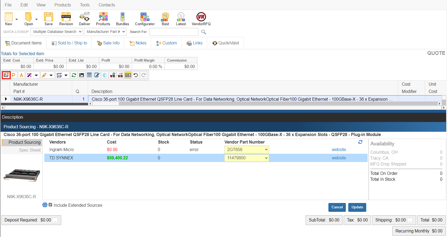Click the orange A icon
The height and width of the screenshot is (237, 447).
click(21, 75)
